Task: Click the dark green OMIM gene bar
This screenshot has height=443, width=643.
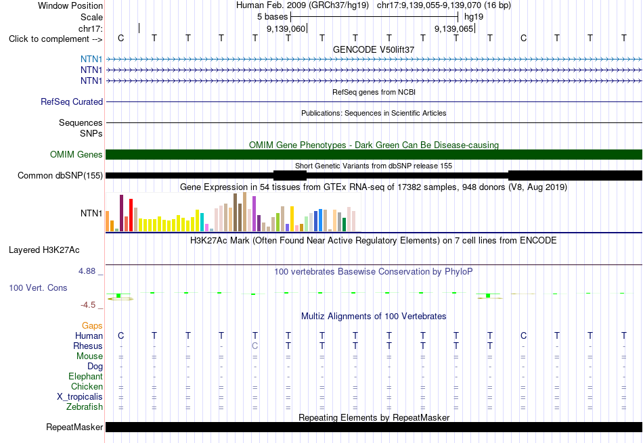Action: (374, 154)
